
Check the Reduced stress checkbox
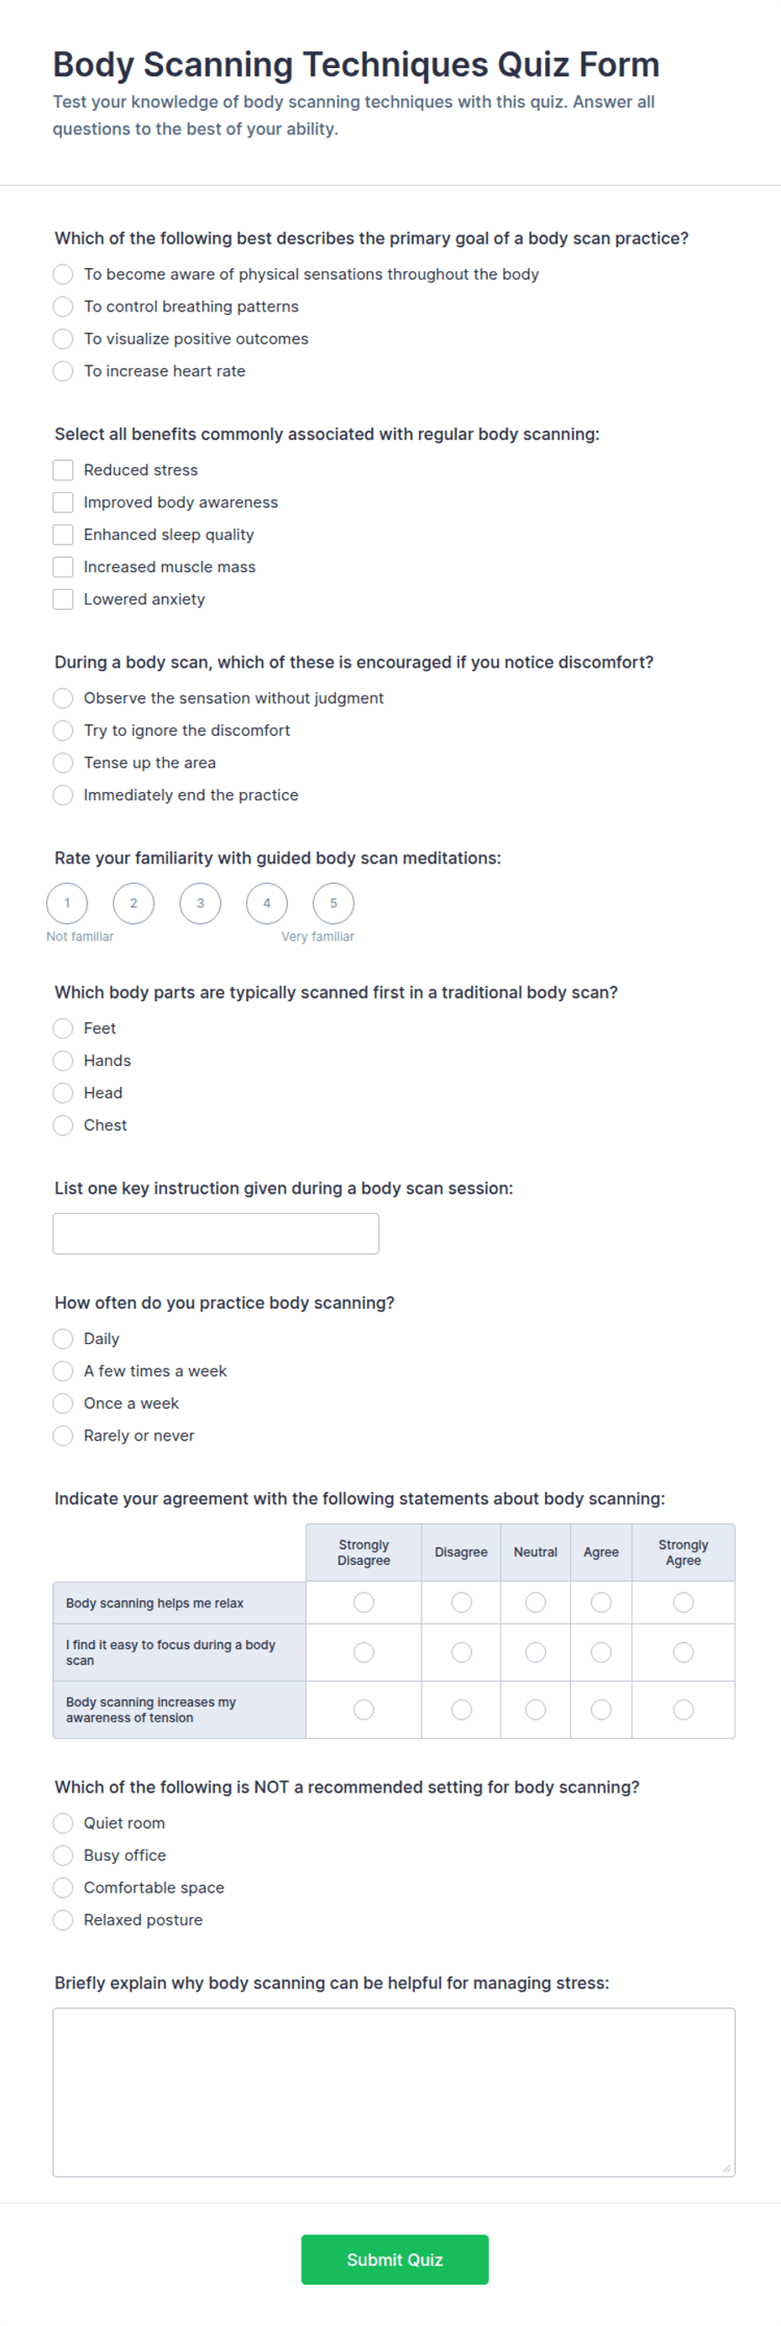[62, 470]
